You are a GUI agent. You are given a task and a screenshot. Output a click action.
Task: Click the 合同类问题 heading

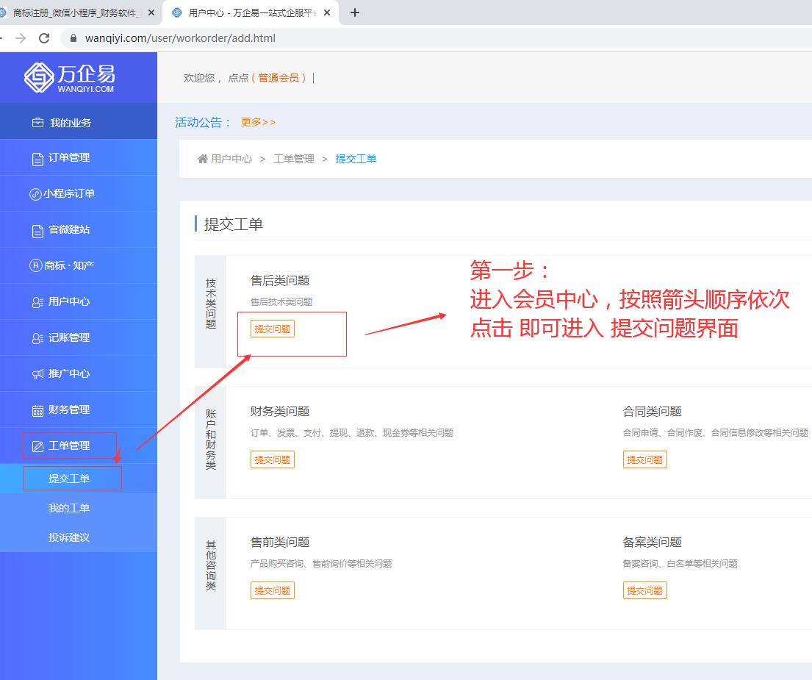(652, 411)
